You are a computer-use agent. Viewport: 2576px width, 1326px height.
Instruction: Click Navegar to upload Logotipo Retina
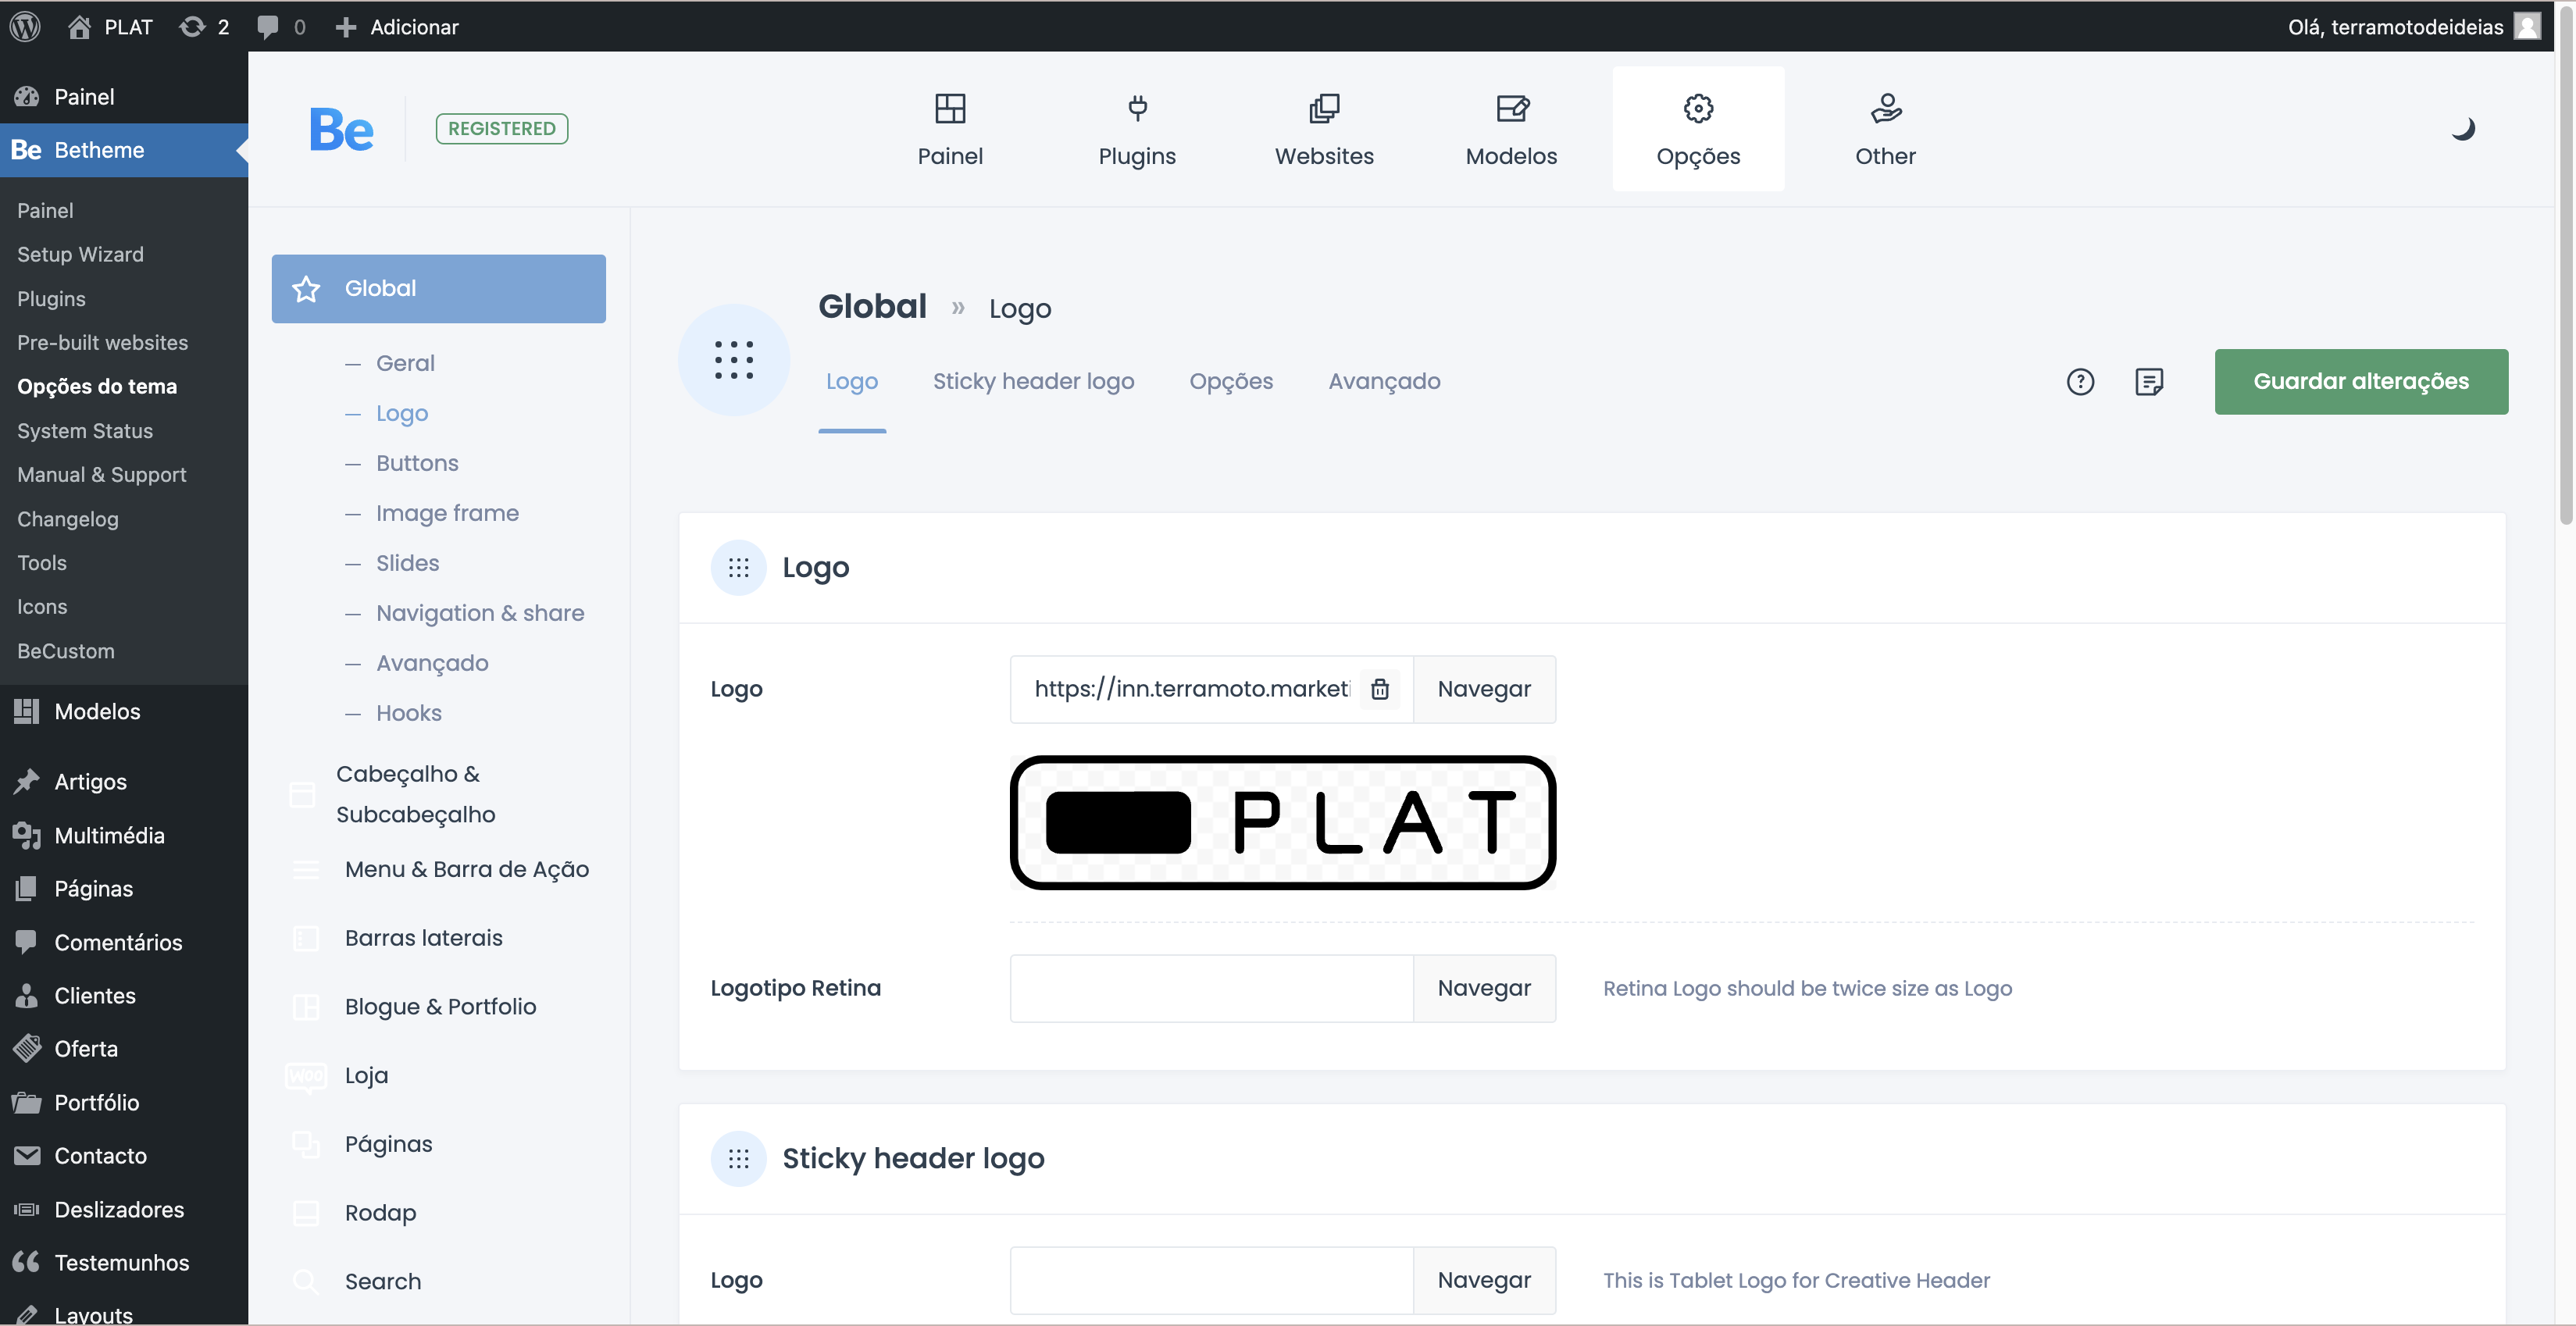click(1483, 988)
